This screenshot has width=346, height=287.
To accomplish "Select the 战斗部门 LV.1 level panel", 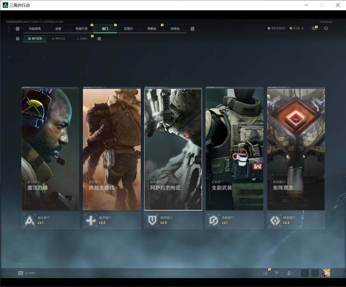I will 50,220.
